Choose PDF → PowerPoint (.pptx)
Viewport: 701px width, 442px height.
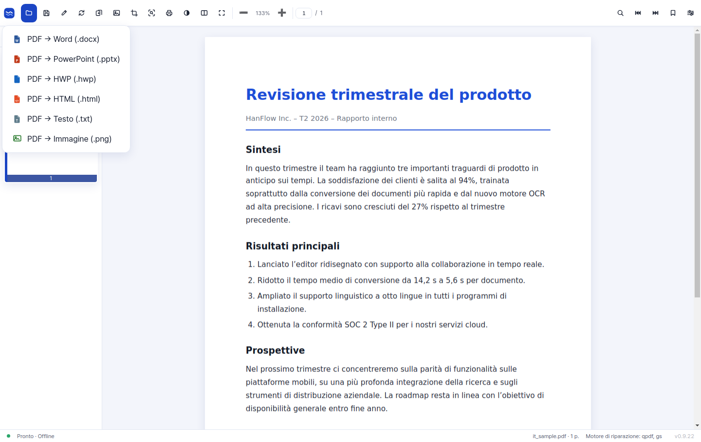click(66, 59)
